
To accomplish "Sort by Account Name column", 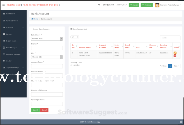I will (88, 46).
